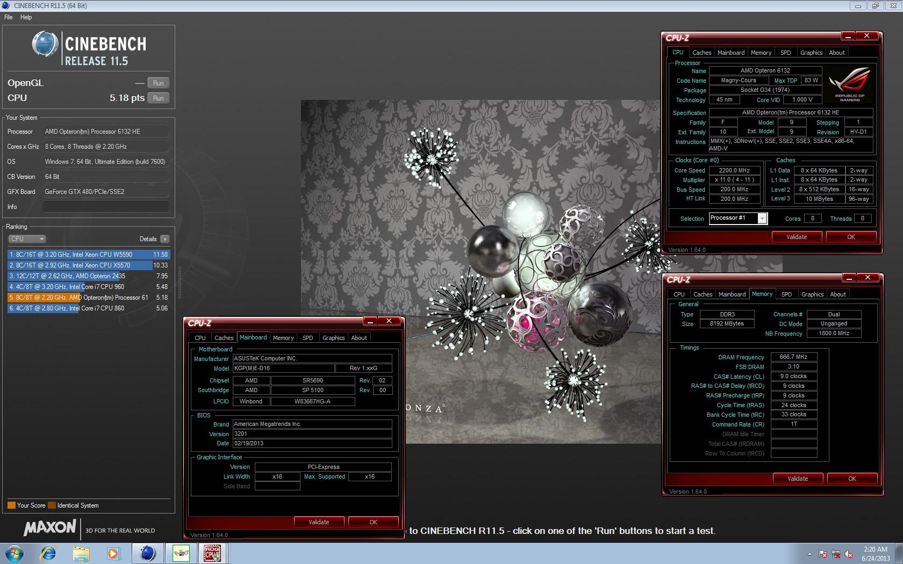Launch Internet Explorer from the taskbar
Screen dimensions: 903x564
pyautogui.click(x=48, y=553)
